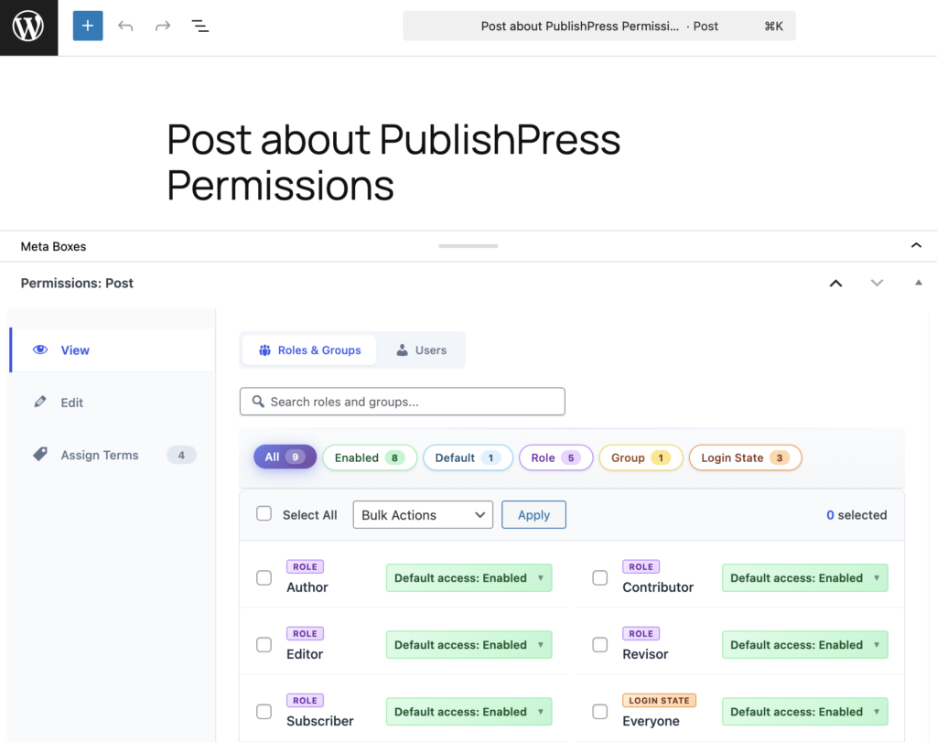The image size is (937, 742).
Task: Click the WordPress logo icon
Action: 28,27
